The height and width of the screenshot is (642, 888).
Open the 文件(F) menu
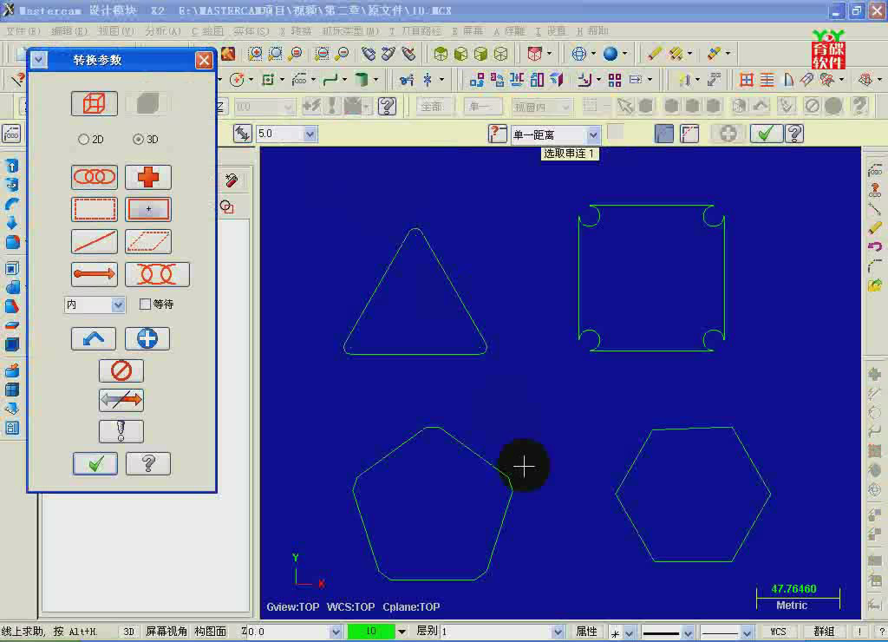(23, 31)
